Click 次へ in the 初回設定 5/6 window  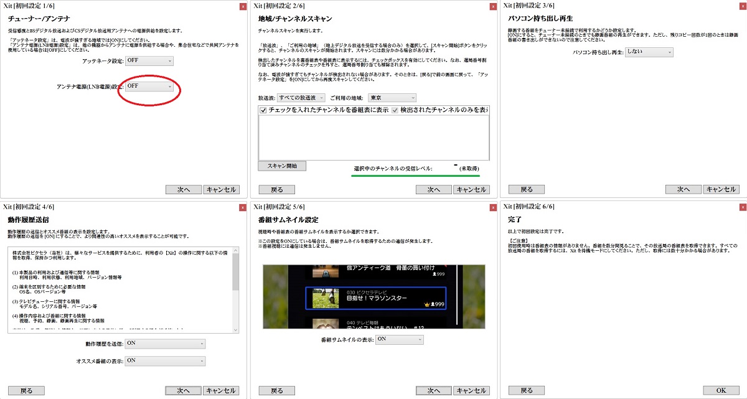pyautogui.click(x=434, y=390)
